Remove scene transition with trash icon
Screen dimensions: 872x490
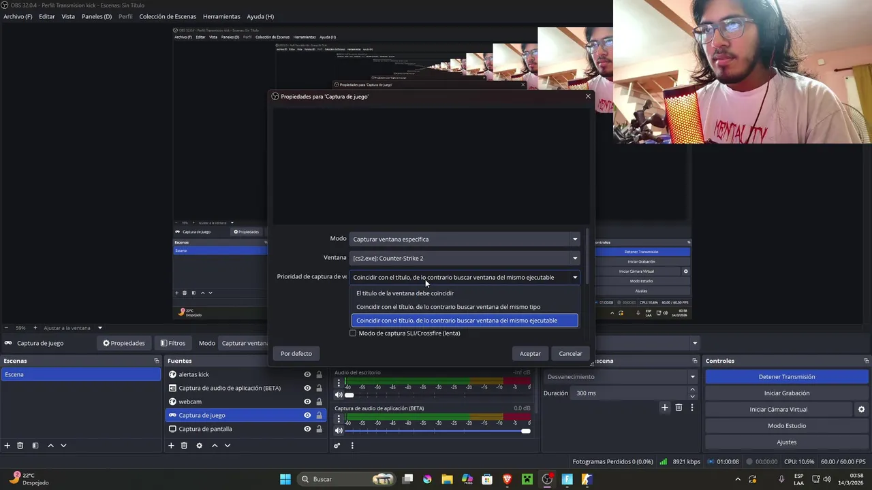679,408
